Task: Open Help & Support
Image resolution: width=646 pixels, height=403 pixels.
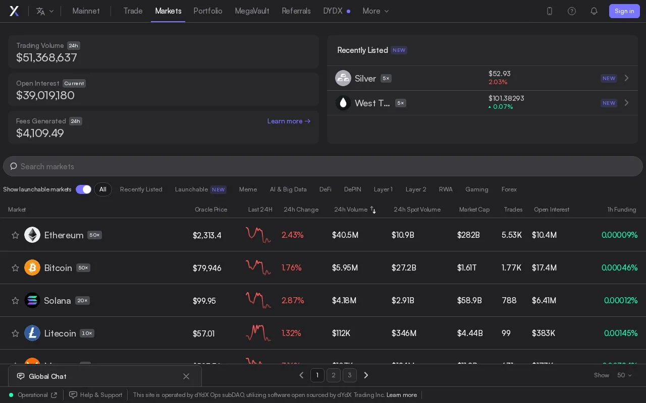Action: [x=96, y=395]
